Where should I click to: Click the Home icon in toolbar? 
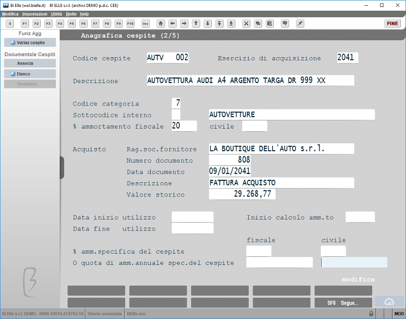tap(161, 23)
